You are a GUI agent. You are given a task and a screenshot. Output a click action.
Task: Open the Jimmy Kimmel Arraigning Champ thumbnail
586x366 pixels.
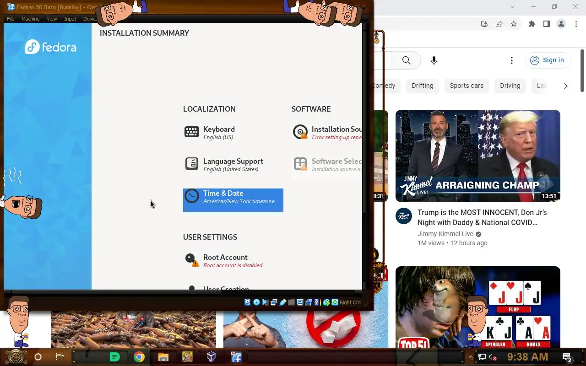pyautogui.click(x=478, y=156)
